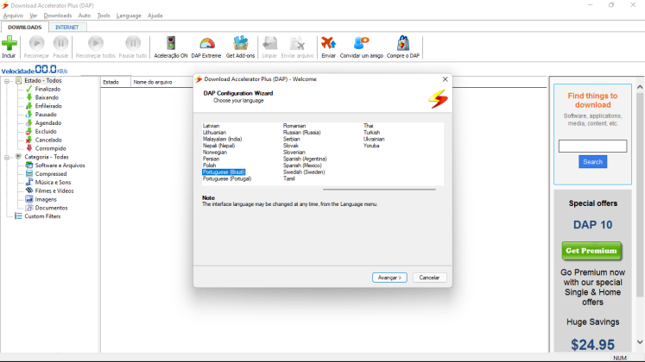Screen dimensions: 645x362
Task: Click the Avançar button in wizard
Action: click(x=389, y=278)
